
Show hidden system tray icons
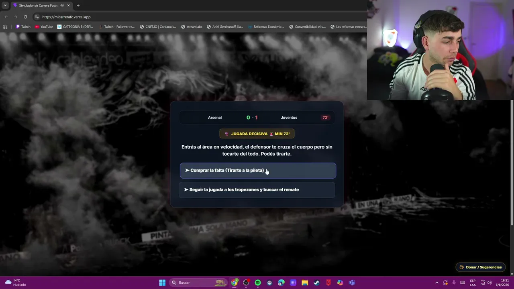click(437, 283)
